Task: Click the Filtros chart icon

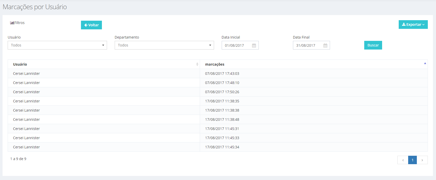Action: click(12, 23)
